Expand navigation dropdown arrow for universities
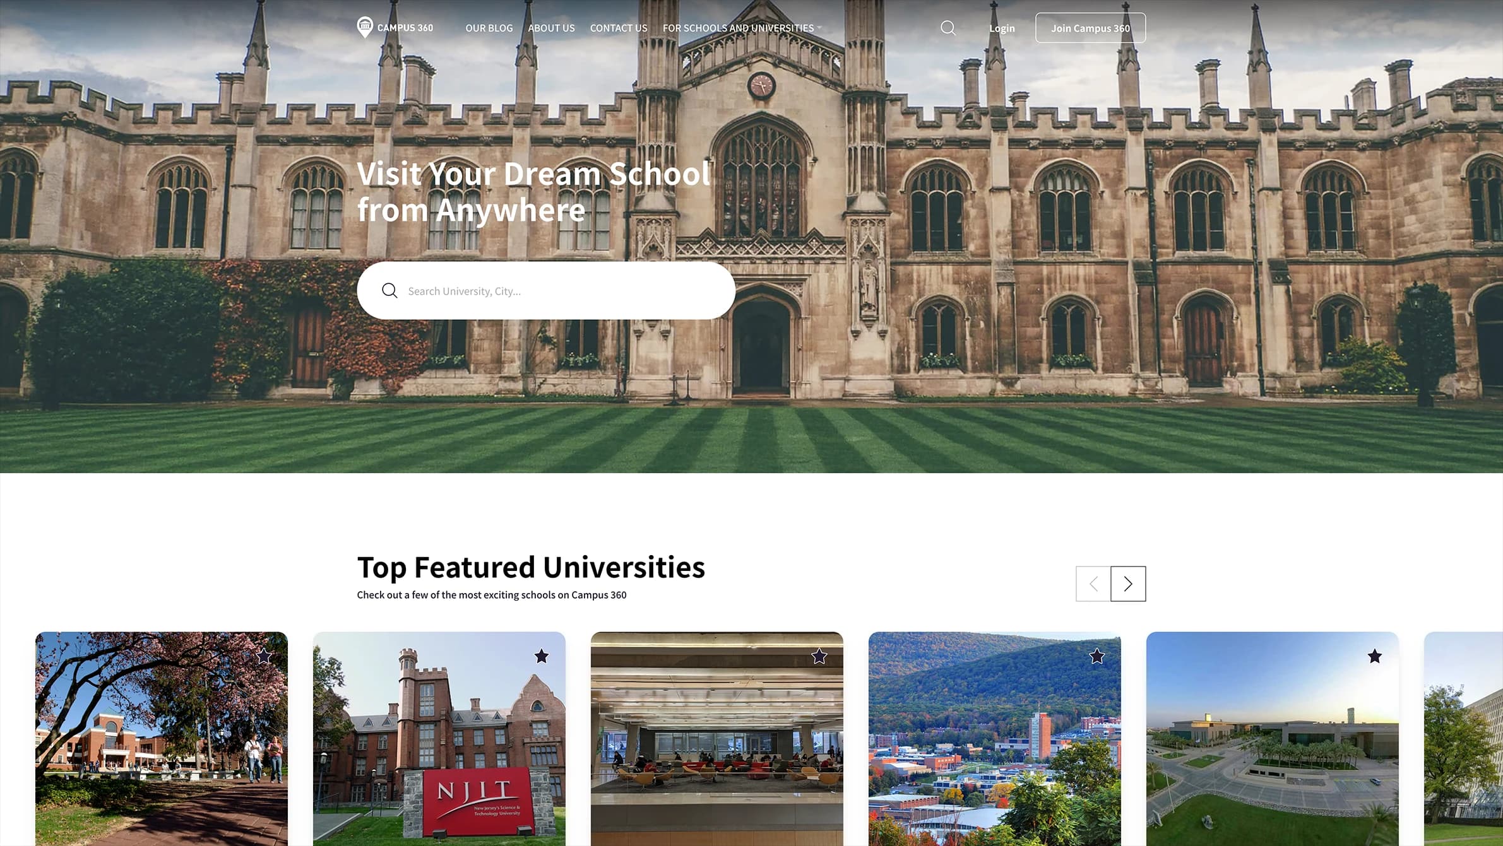Image resolution: width=1503 pixels, height=846 pixels. tap(819, 28)
